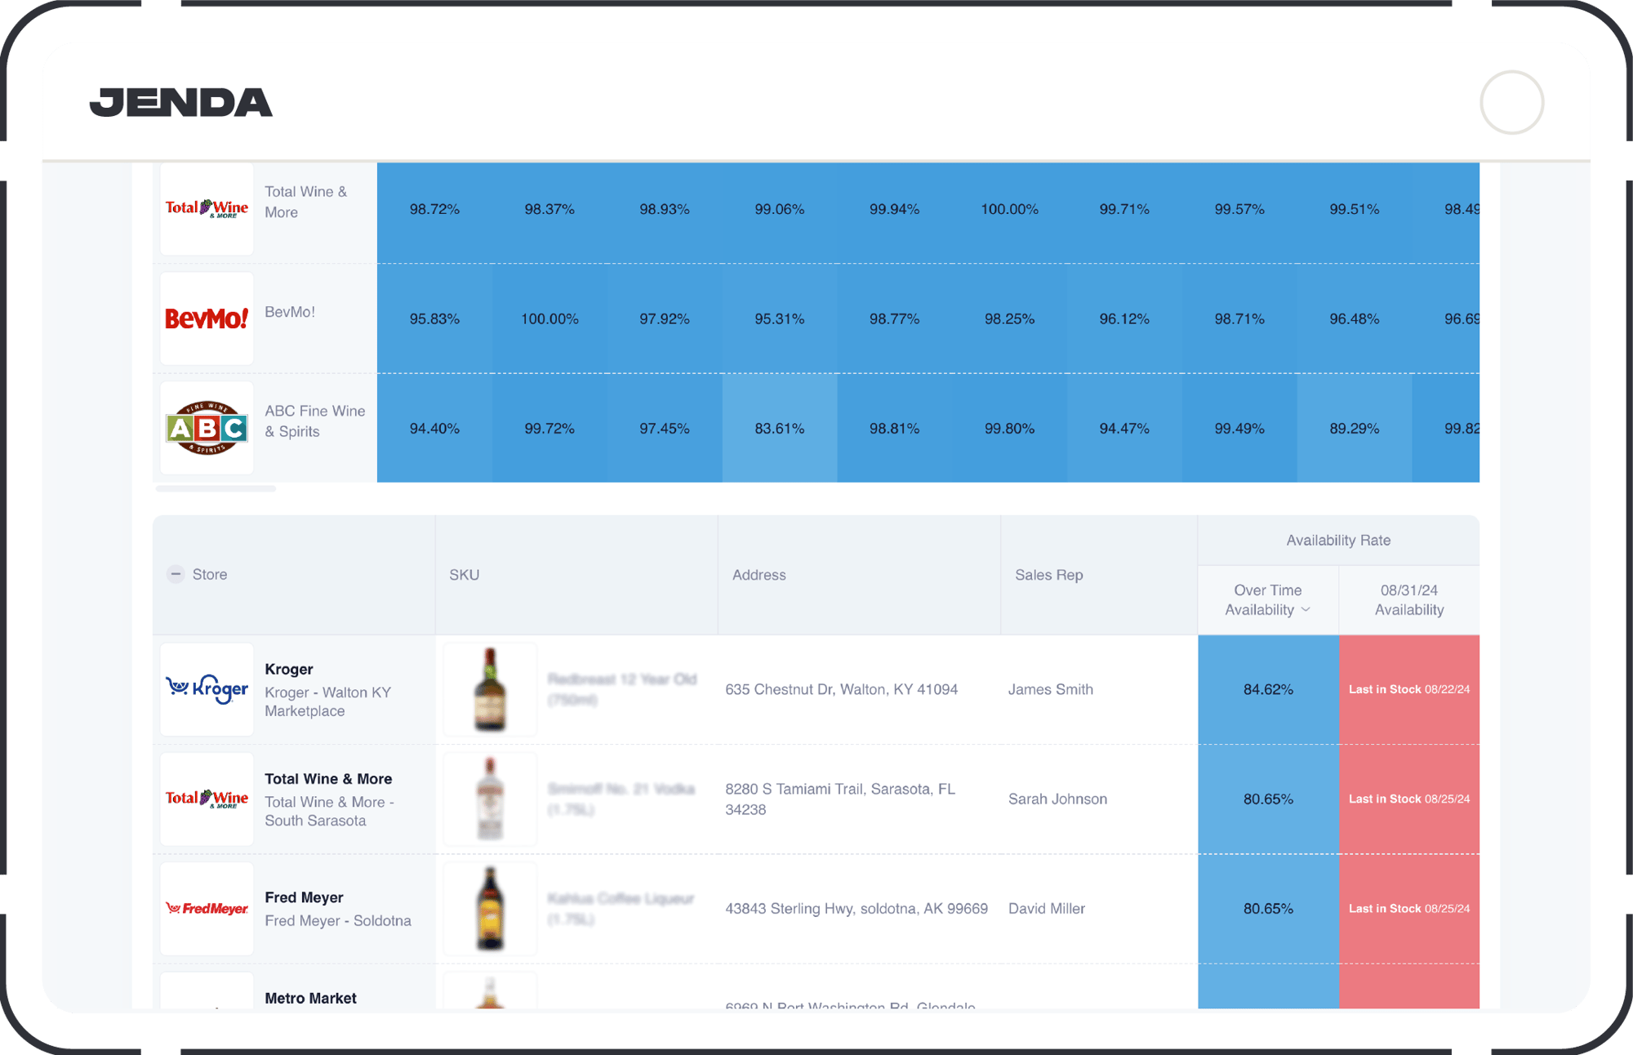
Task: Open the Smirnoff vodka bottle thumbnail
Action: click(x=490, y=799)
